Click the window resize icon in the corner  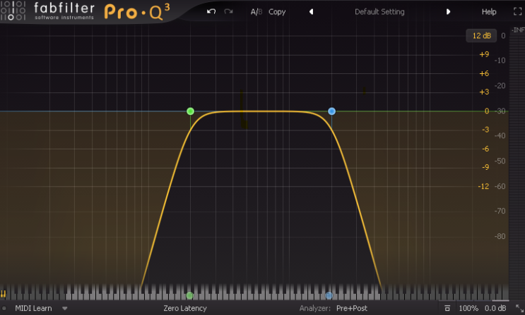pos(519,309)
